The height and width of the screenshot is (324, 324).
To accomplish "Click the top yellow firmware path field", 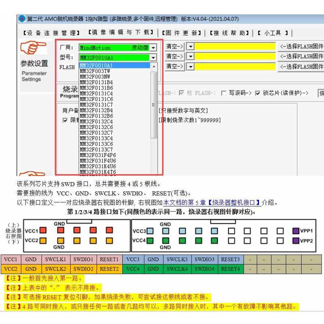I will [x=235, y=47].
